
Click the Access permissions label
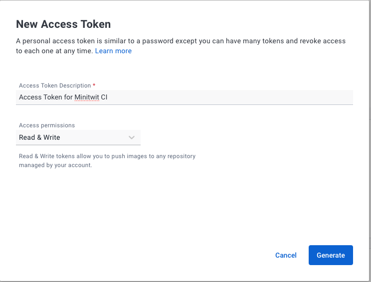pyautogui.click(x=47, y=125)
